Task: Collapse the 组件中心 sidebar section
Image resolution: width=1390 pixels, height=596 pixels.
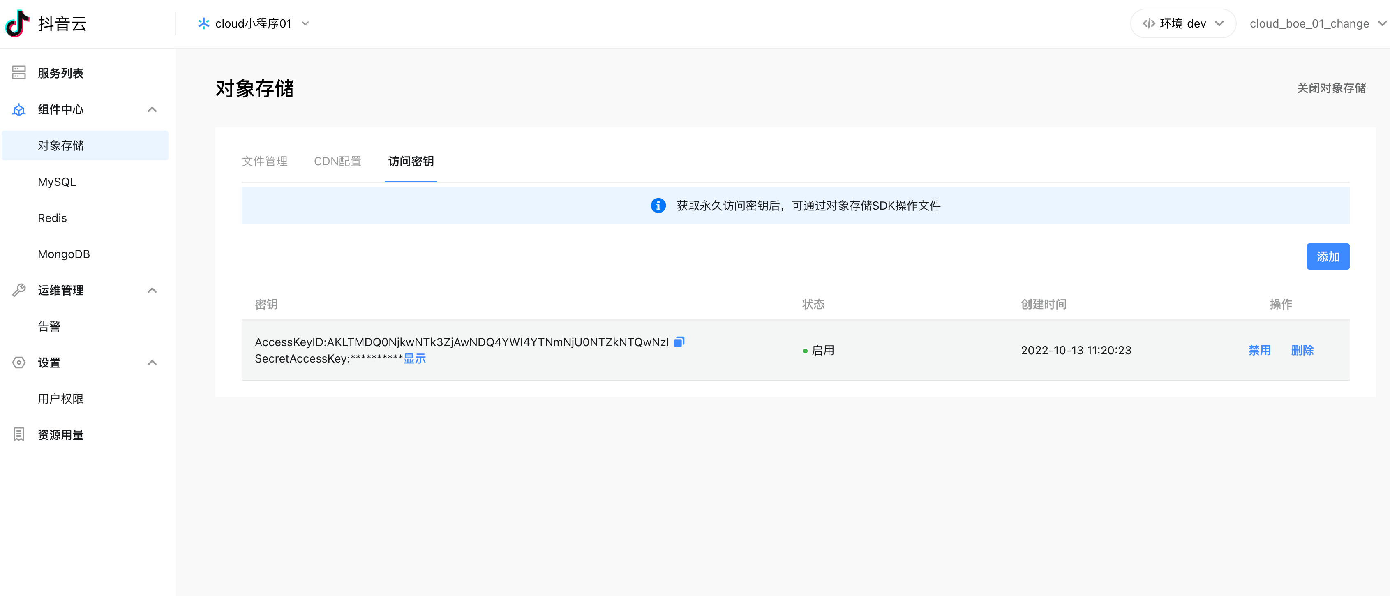Action: (x=152, y=110)
